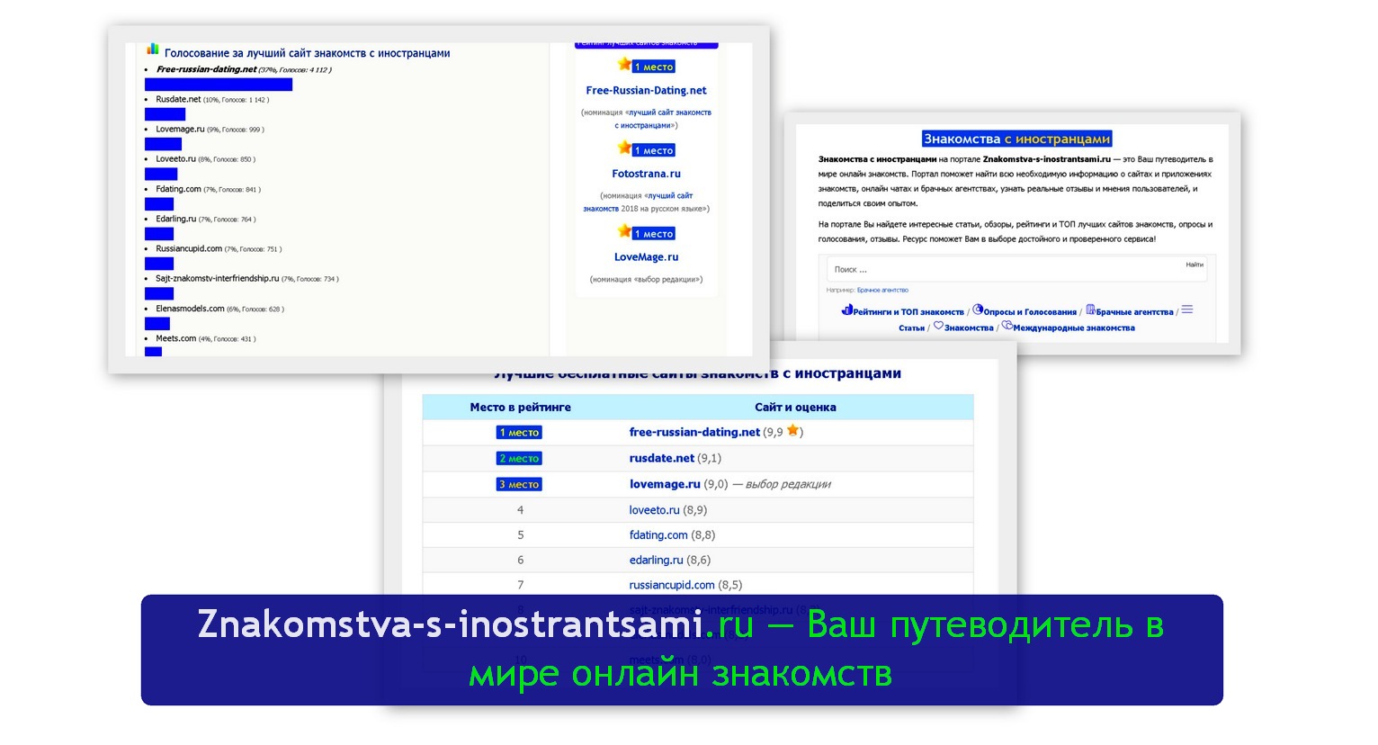Screen dimensions: 1378x745
Task: Click the double hearts icon before Международные знакомства
Action: coord(1007,326)
